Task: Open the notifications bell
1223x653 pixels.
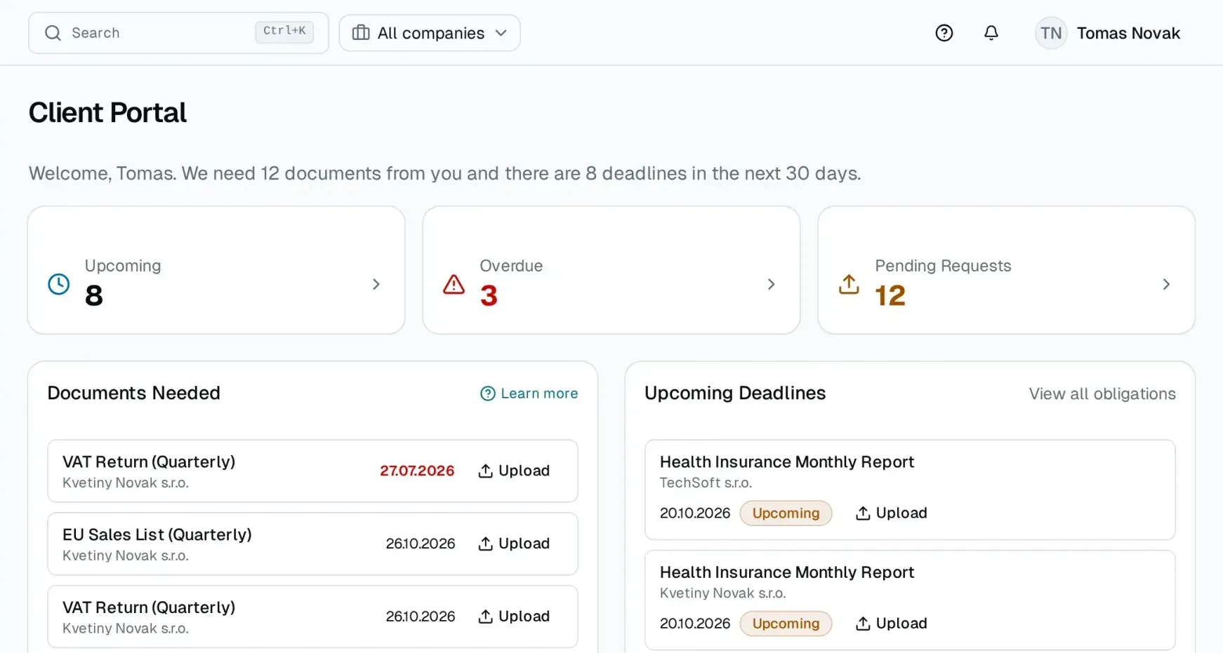Action: coord(991,33)
